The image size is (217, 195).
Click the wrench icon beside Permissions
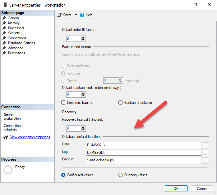pos(4,53)
